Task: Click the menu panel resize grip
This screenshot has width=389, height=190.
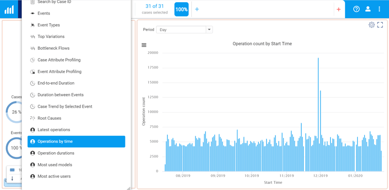Action: point(129,188)
